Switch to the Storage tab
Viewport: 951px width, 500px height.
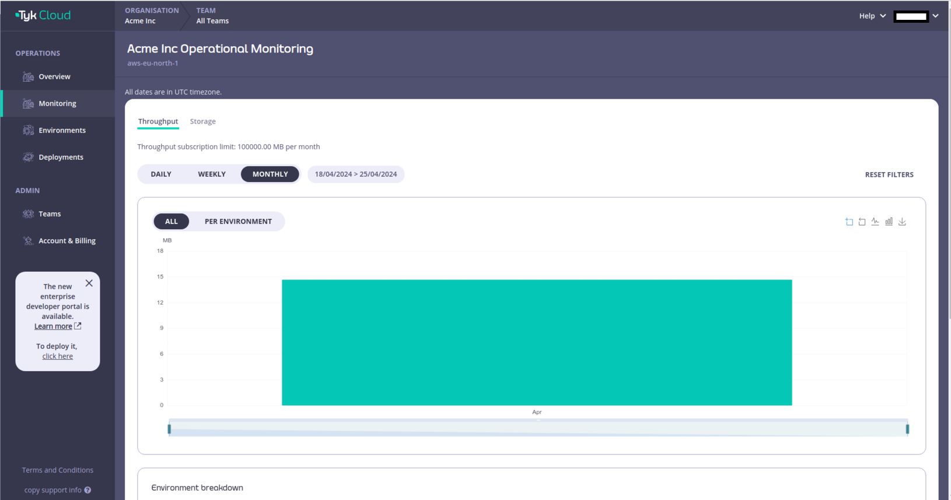202,121
